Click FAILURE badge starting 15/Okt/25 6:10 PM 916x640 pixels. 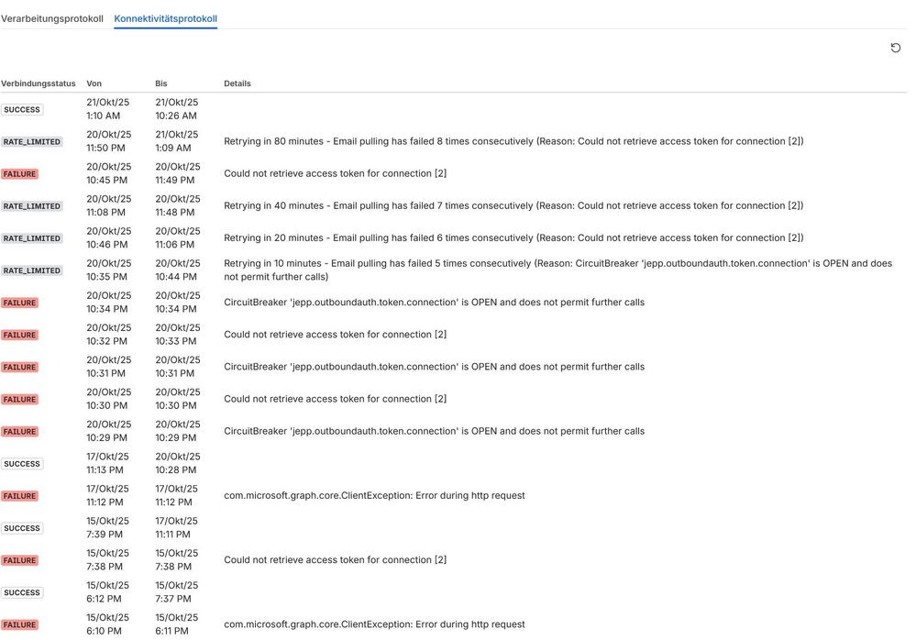tap(20, 624)
